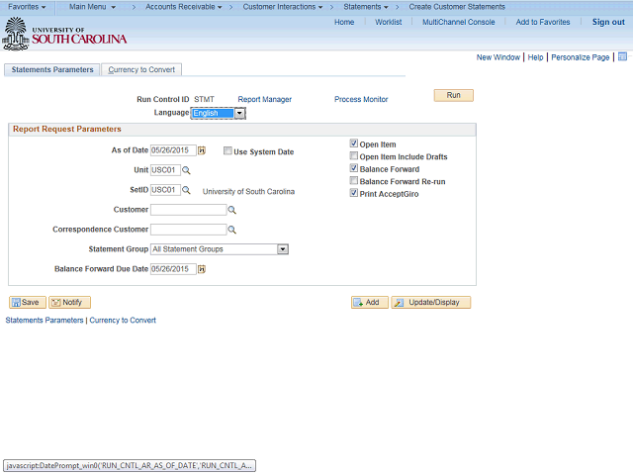Uncheck the Balance Forward checkbox
Image resolution: width=633 pixels, height=475 pixels.
(354, 168)
